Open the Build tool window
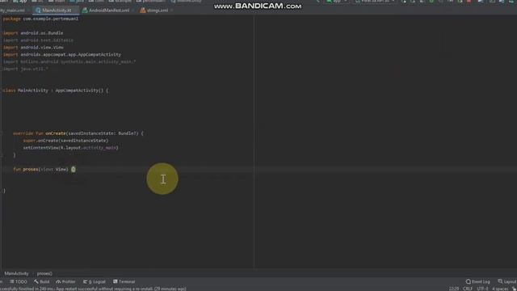This screenshot has width=517, height=291. tap(41, 281)
